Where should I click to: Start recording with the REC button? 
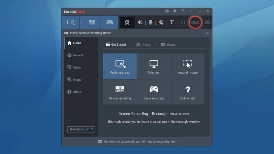[195, 22]
